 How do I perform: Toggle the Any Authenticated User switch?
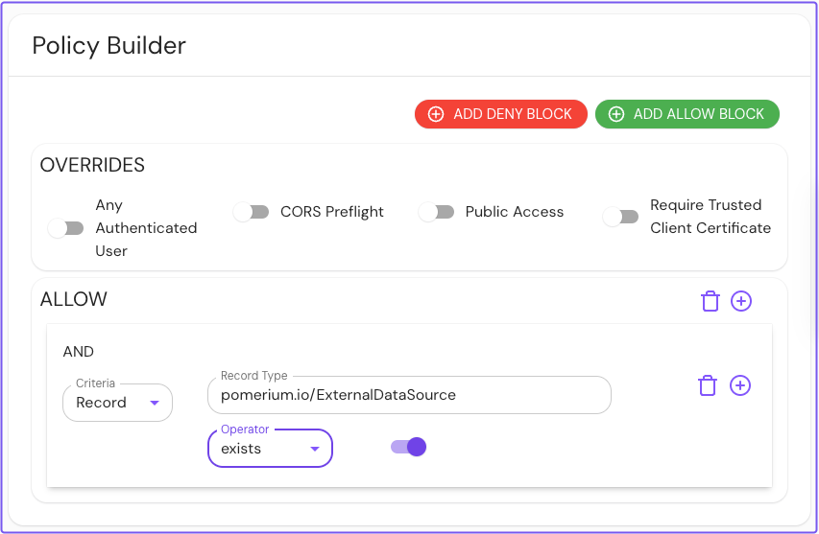[66, 228]
